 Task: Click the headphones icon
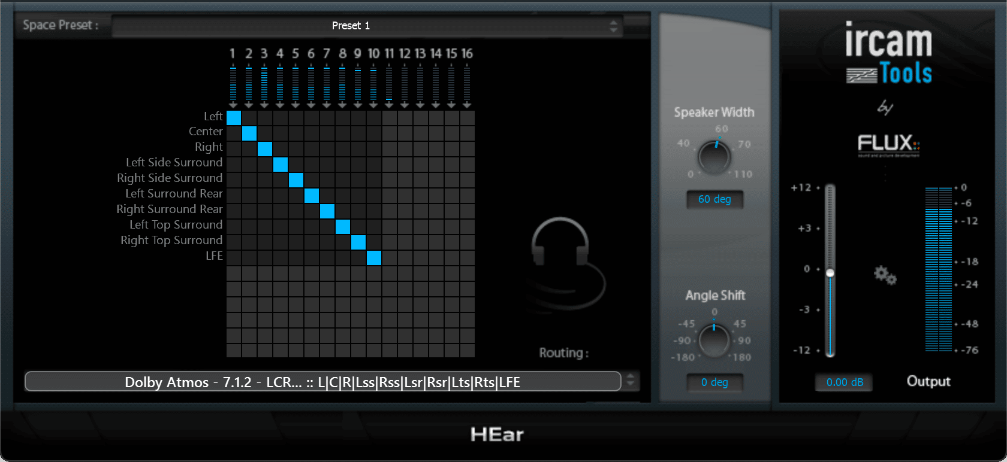[x=565, y=262]
